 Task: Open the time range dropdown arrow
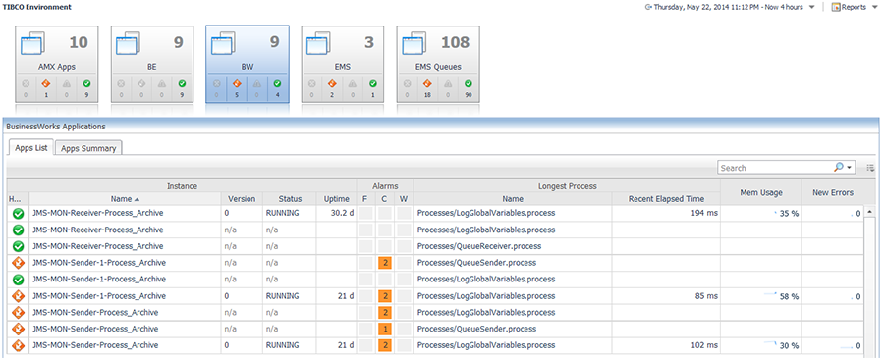pos(811,7)
